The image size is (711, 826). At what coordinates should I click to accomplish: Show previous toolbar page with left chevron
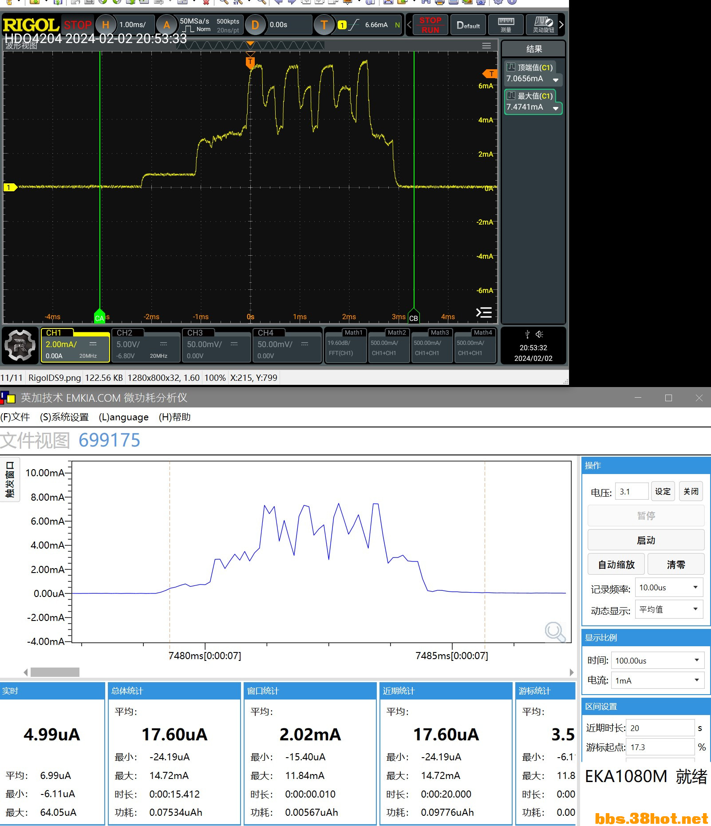click(x=409, y=25)
